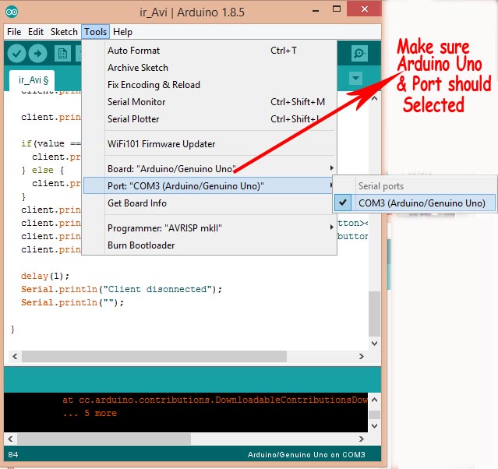Toggle checked COM3 (Arduino/Genuino Uno) port
Image resolution: width=498 pixels, height=469 pixels.
pyautogui.click(x=415, y=203)
